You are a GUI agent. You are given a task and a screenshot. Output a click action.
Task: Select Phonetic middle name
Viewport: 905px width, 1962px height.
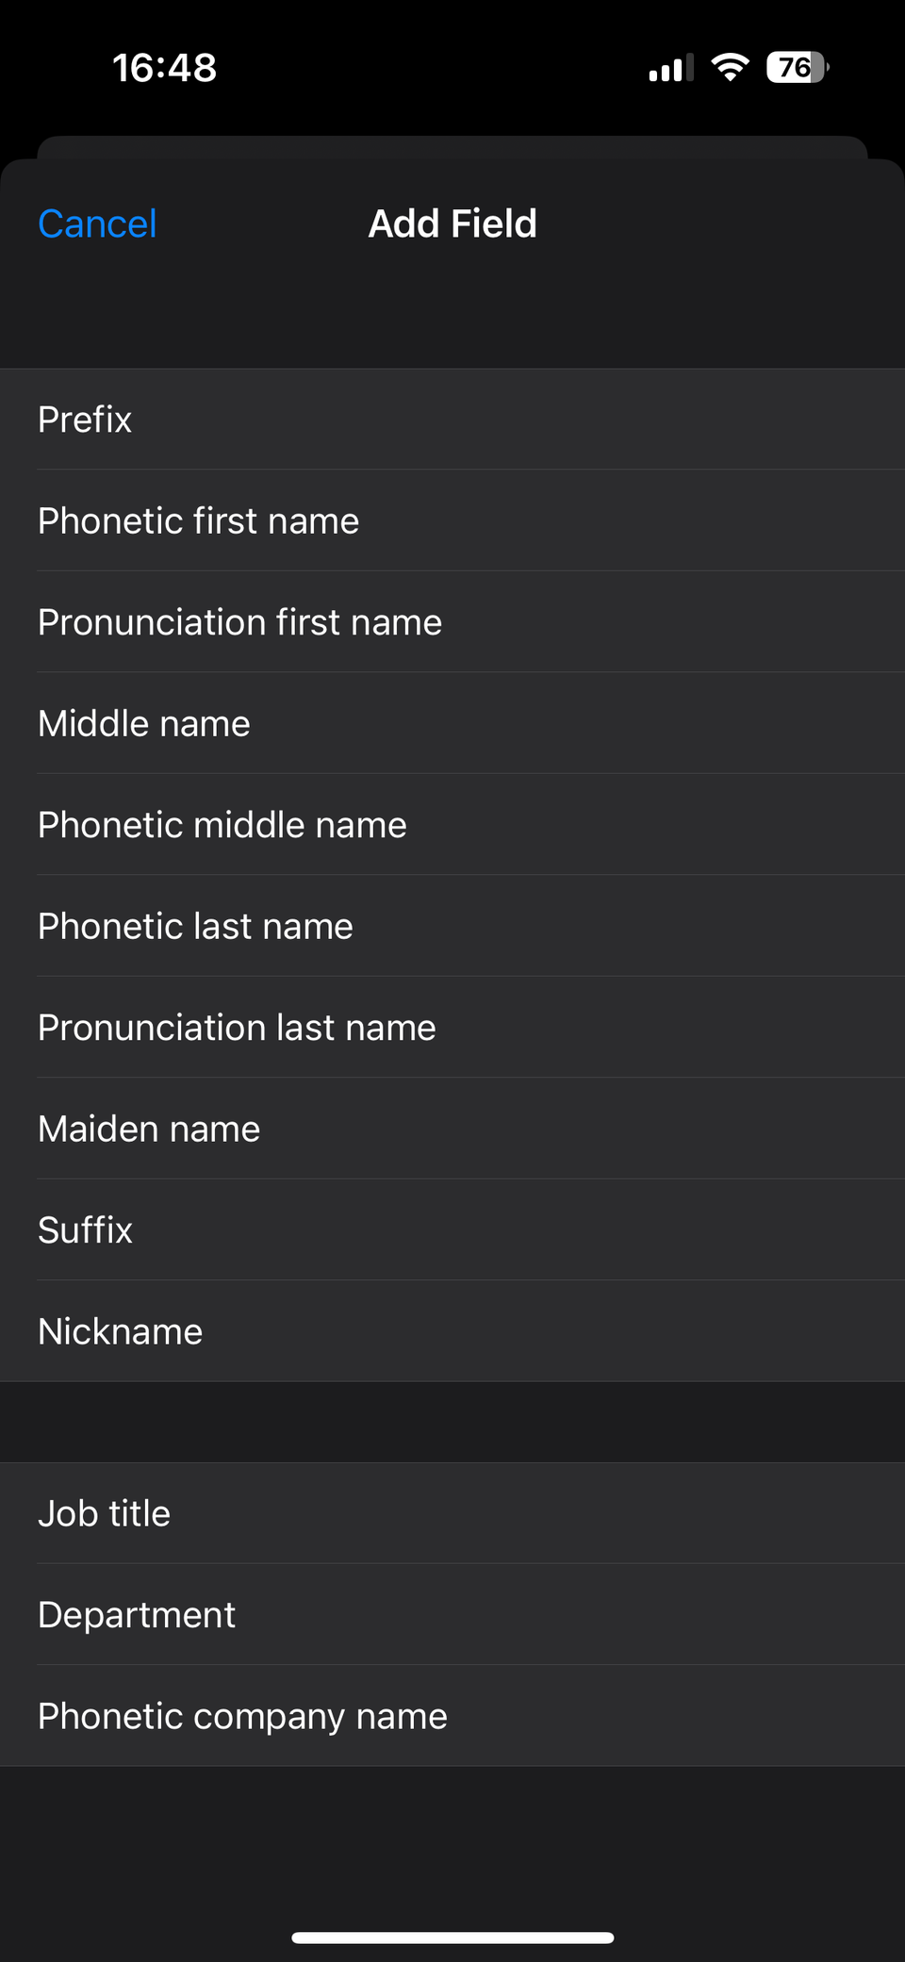(x=222, y=825)
